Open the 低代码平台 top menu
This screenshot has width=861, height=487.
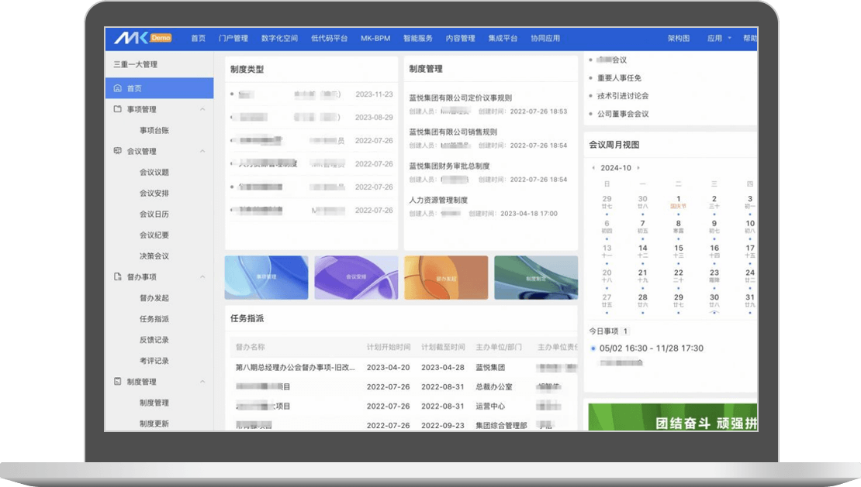(x=329, y=38)
